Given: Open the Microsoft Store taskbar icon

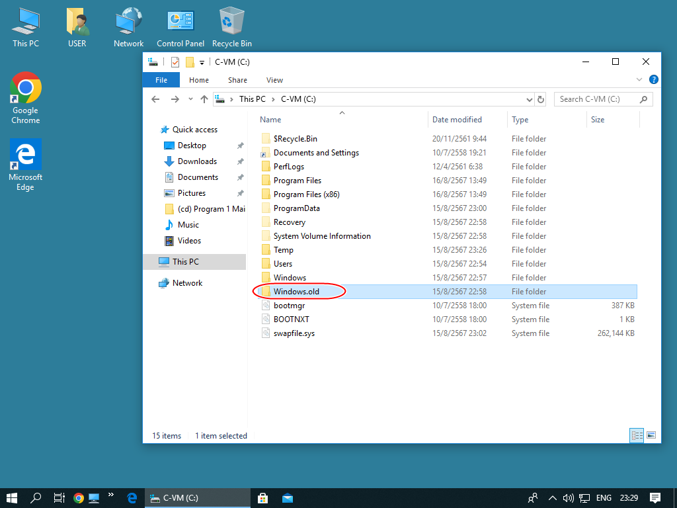Looking at the screenshot, I should click(262, 498).
